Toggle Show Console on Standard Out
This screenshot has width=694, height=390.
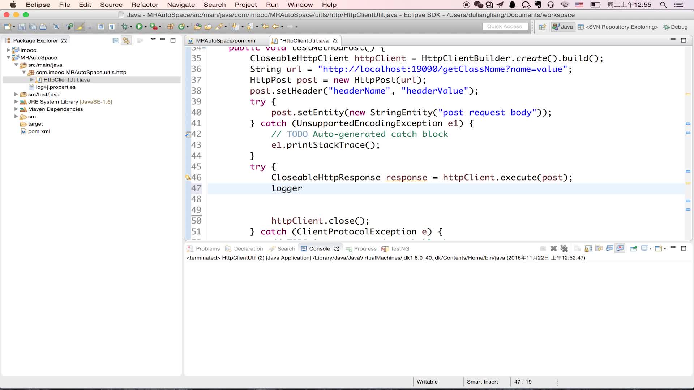point(609,248)
